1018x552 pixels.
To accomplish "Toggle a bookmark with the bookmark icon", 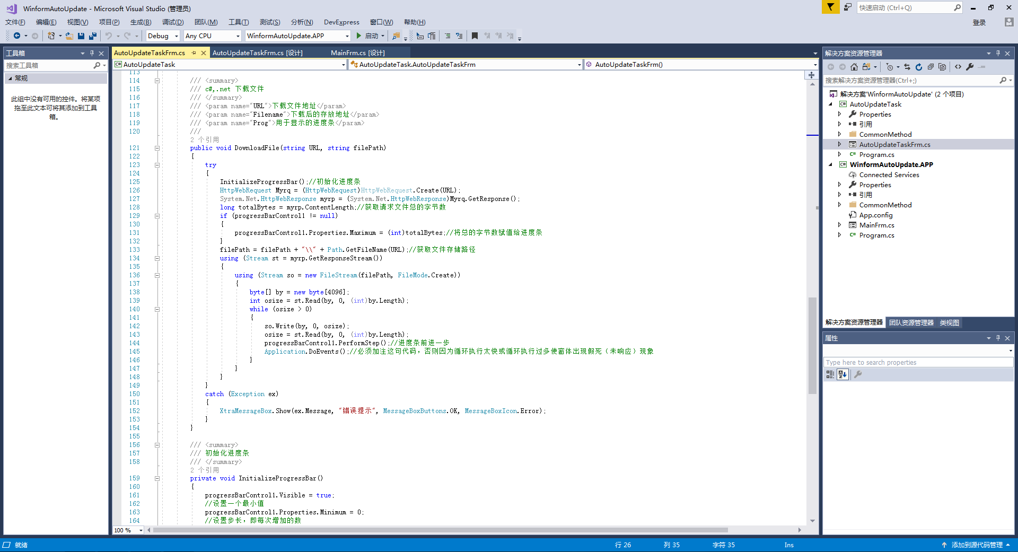I will pos(475,36).
